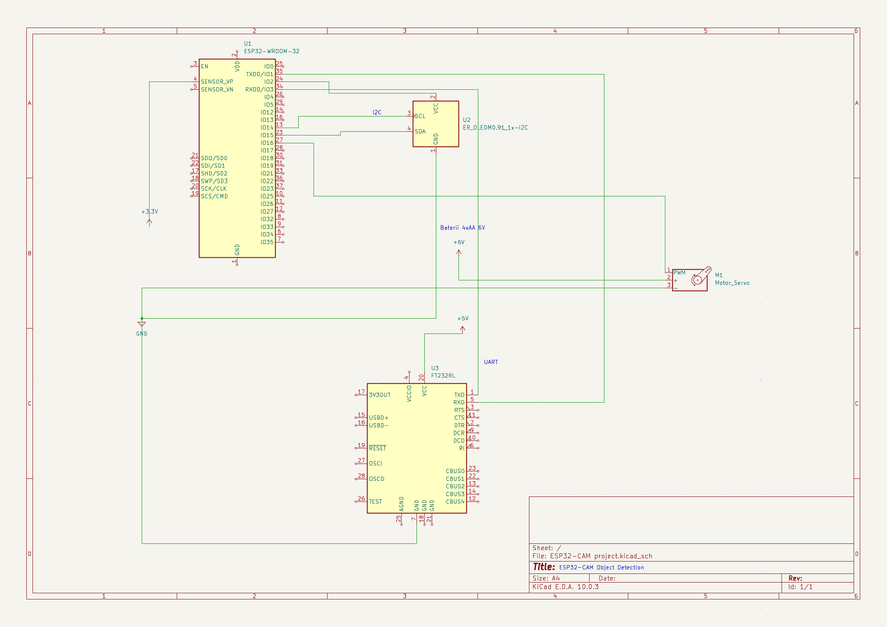Screen dimensions: 887x627
Task: Click the EN pin label on U1
Action: tap(204, 66)
